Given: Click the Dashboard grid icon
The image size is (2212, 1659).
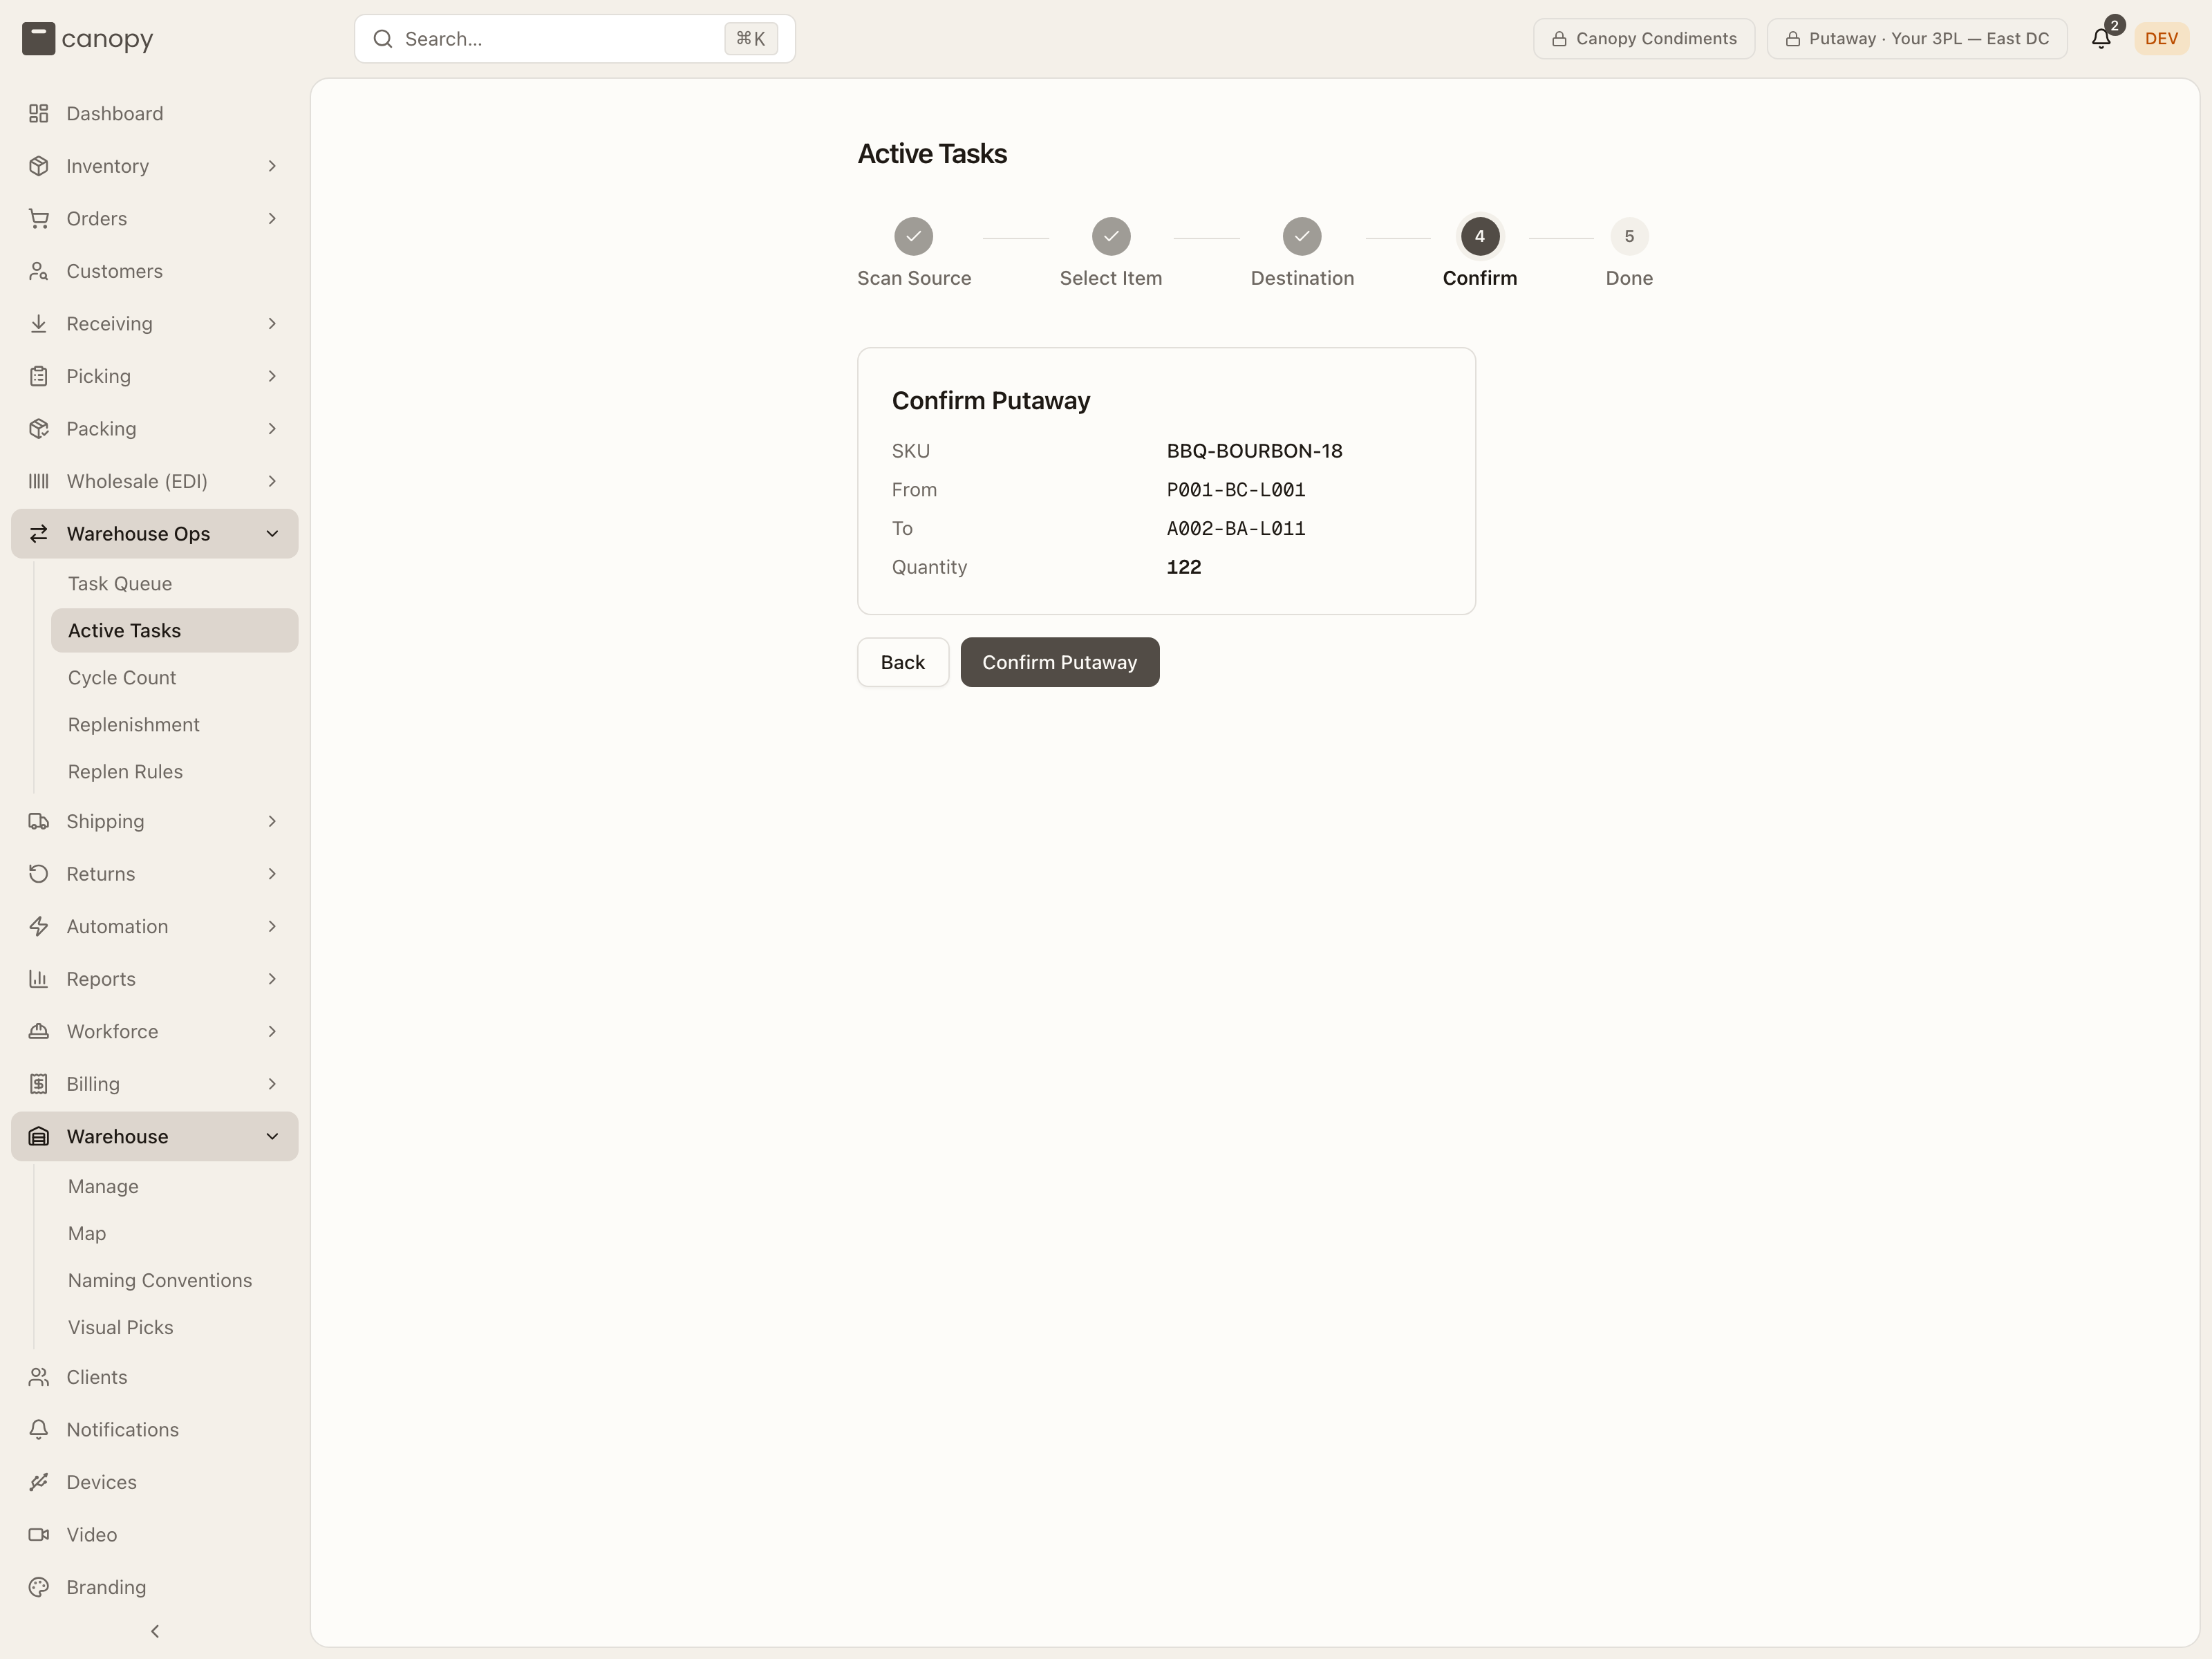Looking at the screenshot, I should point(38,113).
